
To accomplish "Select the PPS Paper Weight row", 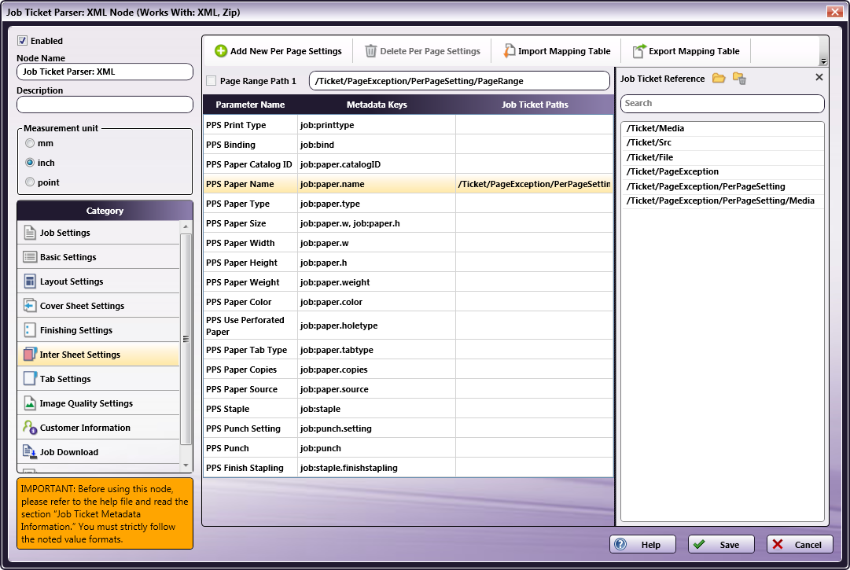I will [408, 282].
